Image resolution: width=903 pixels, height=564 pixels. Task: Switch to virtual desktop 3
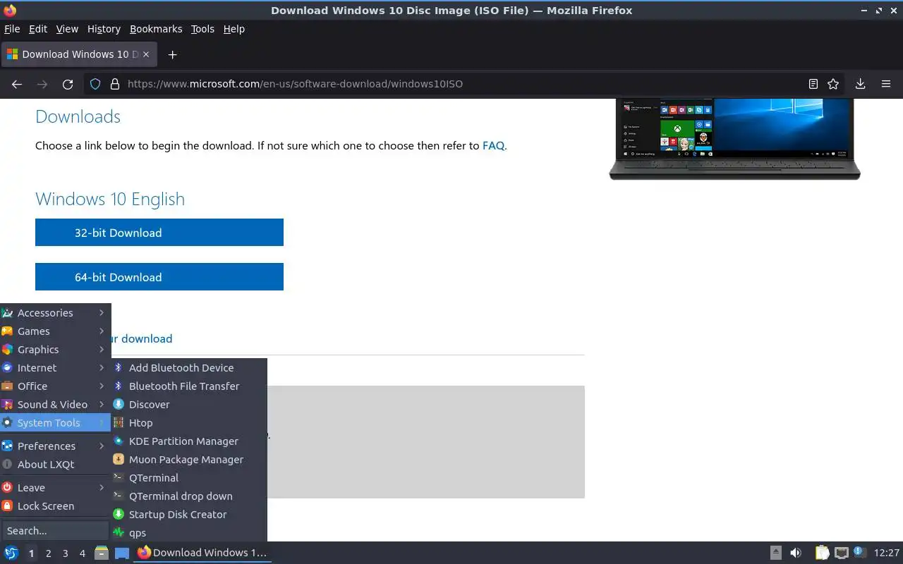(65, 553)
